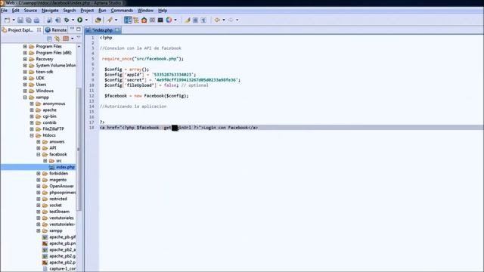This screenshot has height=272, width=484.
Task: Collapse the facebook folder node
Action: pyautogui.click(x=39, y=154)
